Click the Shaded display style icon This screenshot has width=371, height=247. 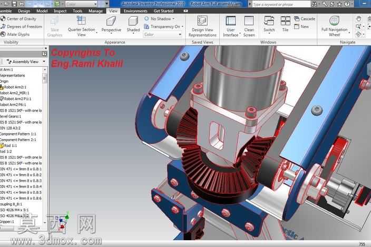tap(133, 21)
